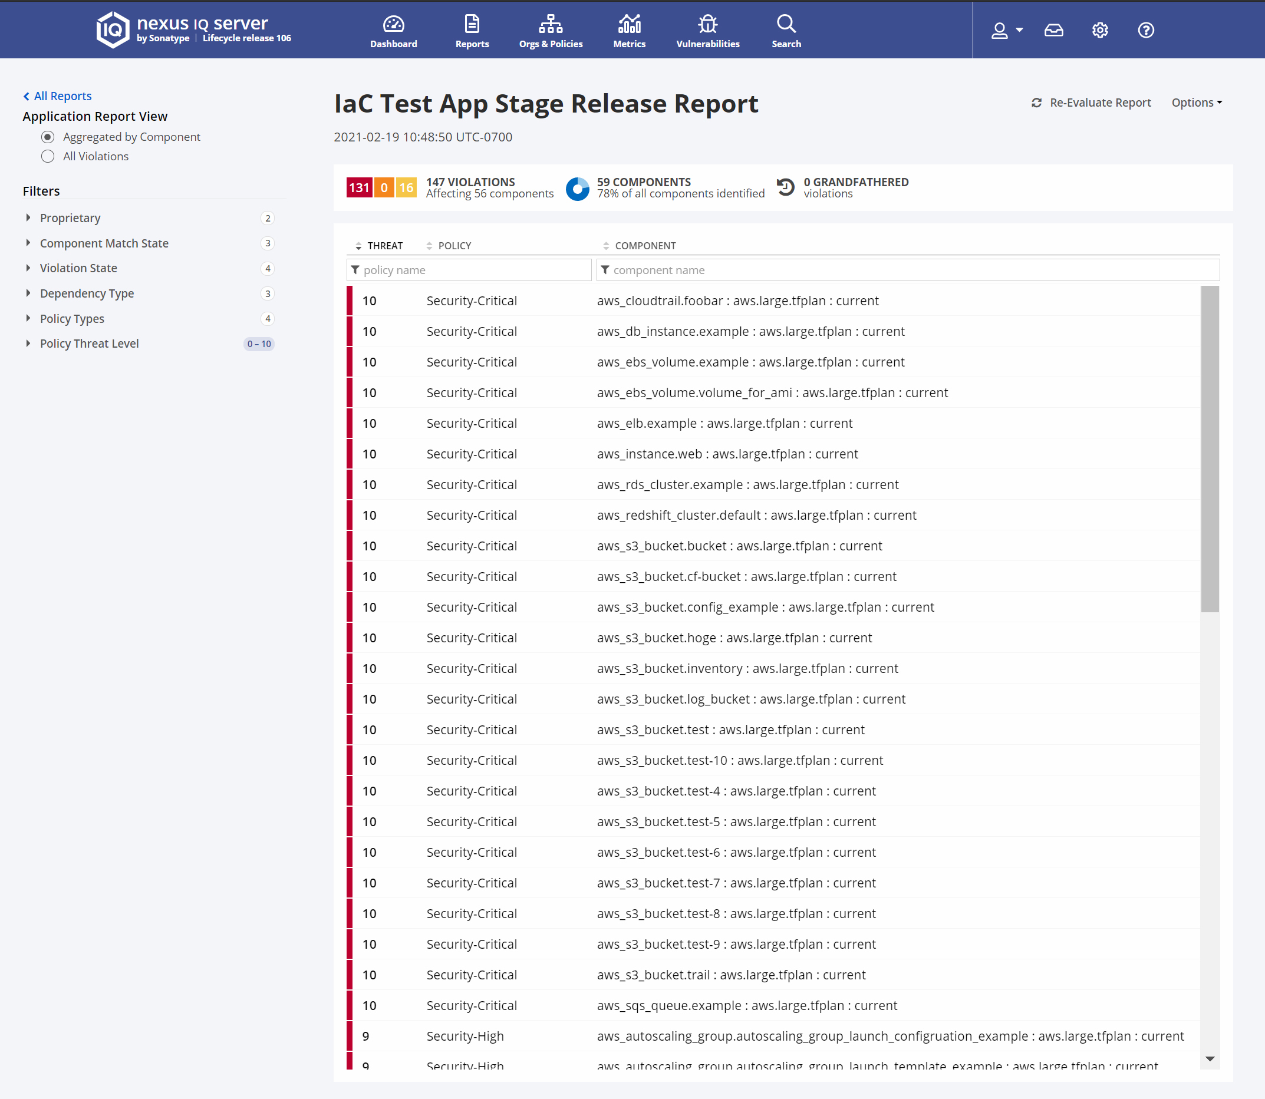Screen dimensions: 1265x1099
Task: Open the Vulnerabilities bug icon
Action: point(708,25)
